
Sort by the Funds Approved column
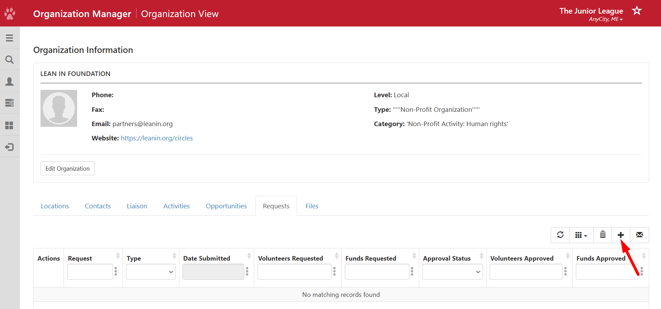(x=644, y=256)
